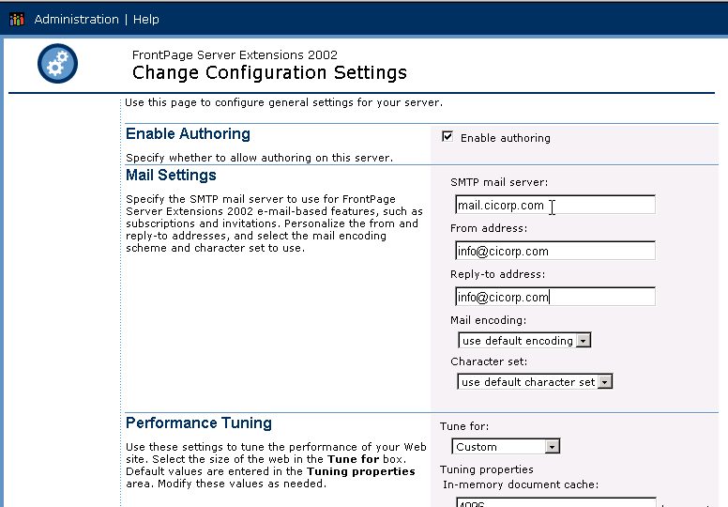The image size is (728, 507).
Task: Open the Mail encoding dropdown
Action: pos(524,341)
